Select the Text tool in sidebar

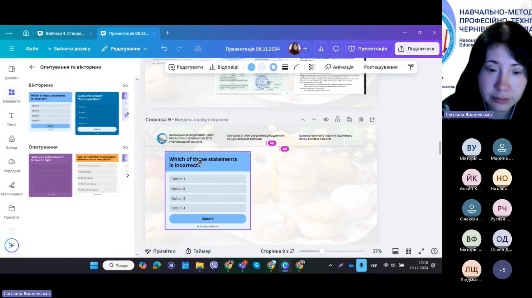(x=12, y=119)
